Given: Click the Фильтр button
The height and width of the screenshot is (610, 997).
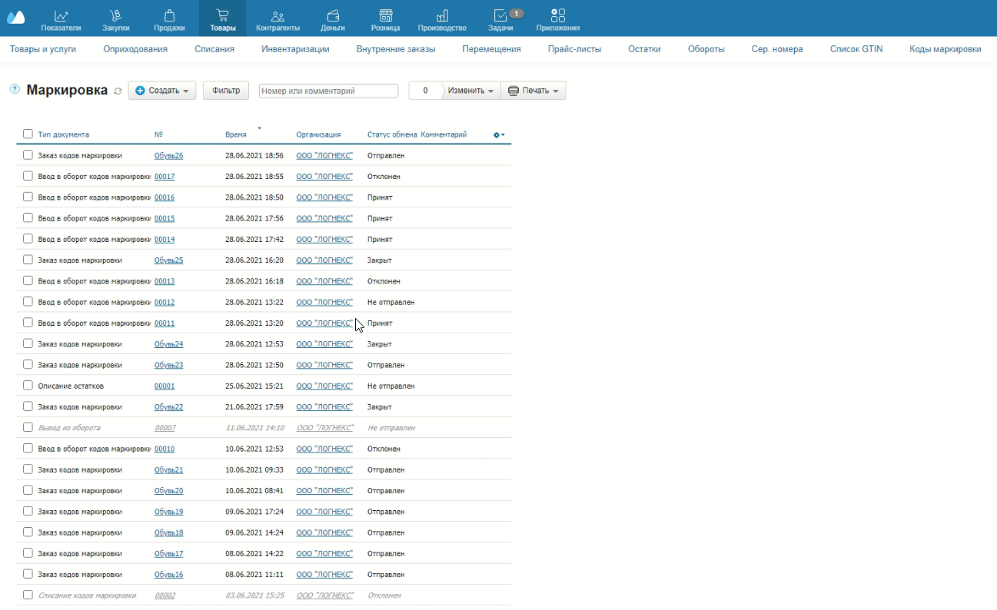Looking at the screenshot, I should (x=226, y=91).
